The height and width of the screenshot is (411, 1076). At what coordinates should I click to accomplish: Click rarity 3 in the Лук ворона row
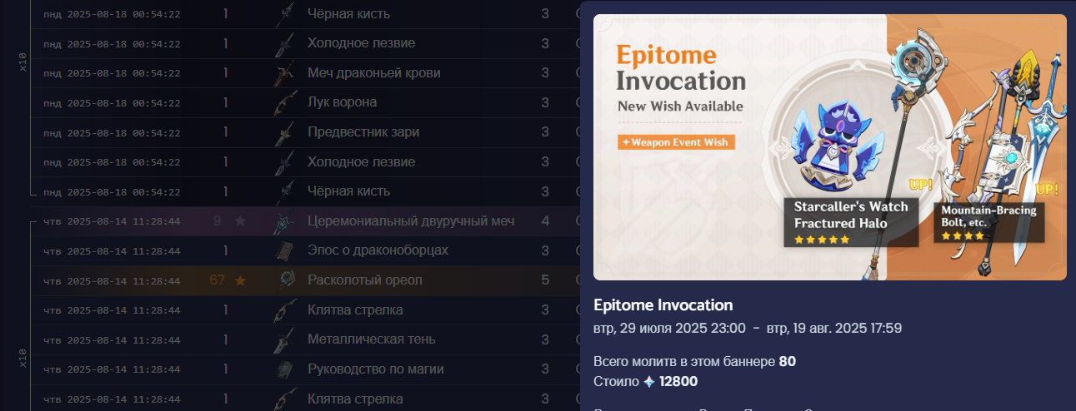[x=545, y=102]
